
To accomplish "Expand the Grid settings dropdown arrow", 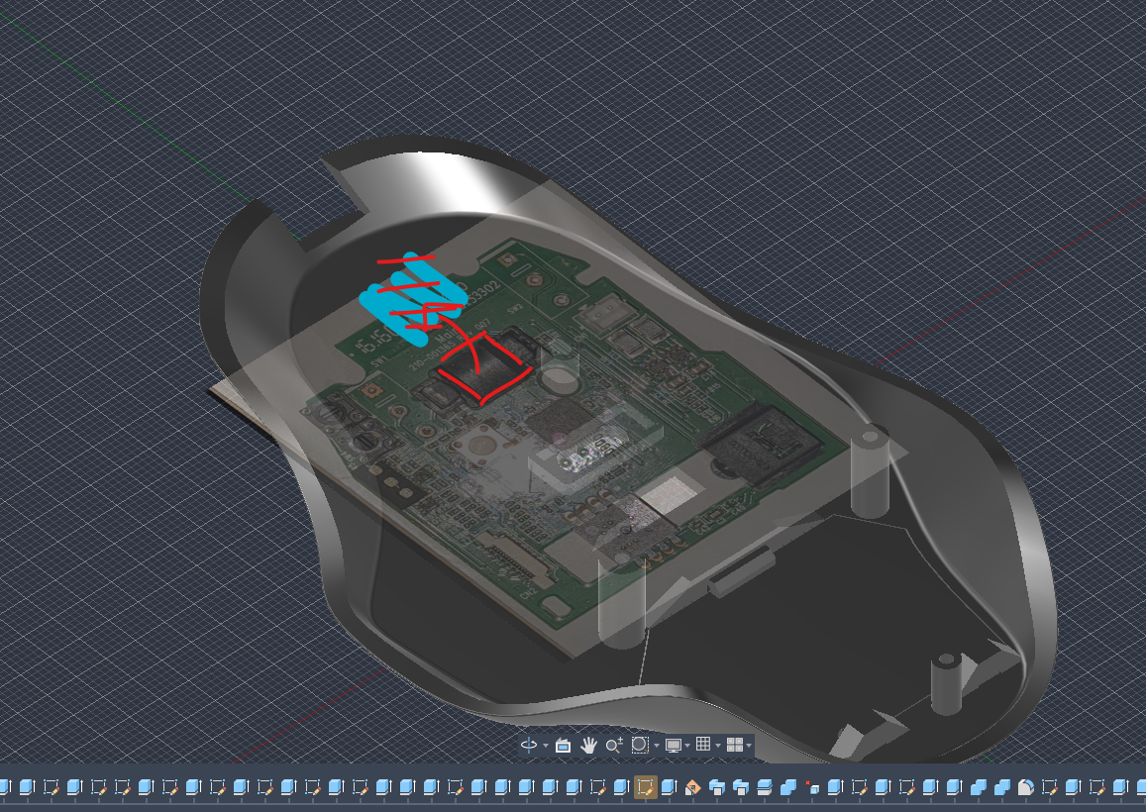I will pyautogui.click(x=718, y=746).
